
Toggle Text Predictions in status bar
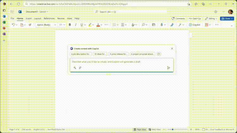click(56, 130)
